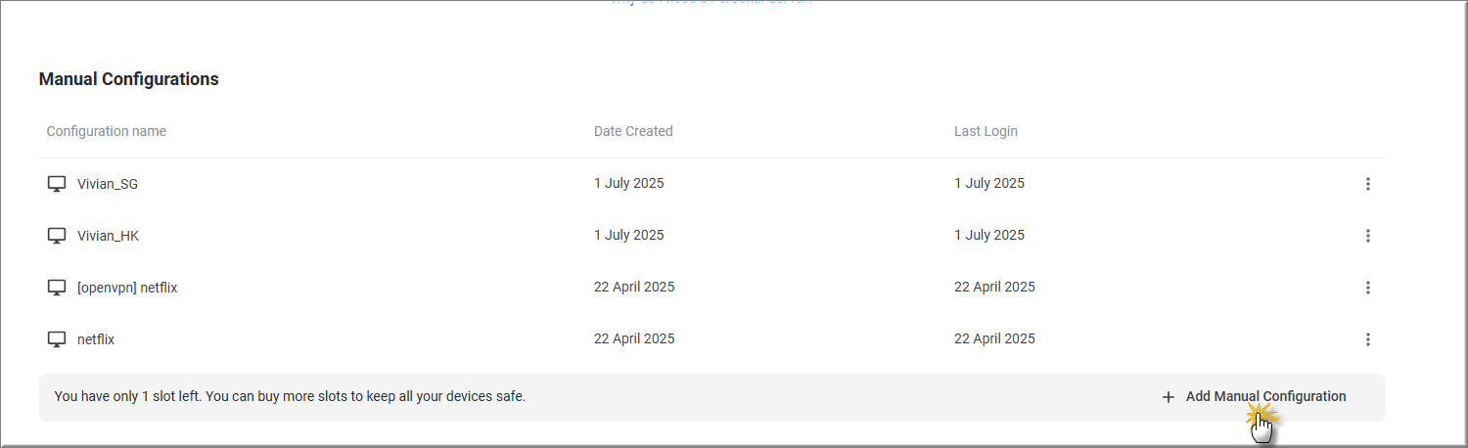Click the monitor icon beside Vivian_HK
This screenshot has height=448, width=1468.
point(57,236)
